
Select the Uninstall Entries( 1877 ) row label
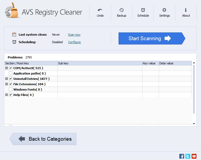31,79
